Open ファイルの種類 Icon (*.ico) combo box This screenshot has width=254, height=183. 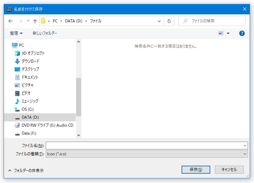coord(147,154)
